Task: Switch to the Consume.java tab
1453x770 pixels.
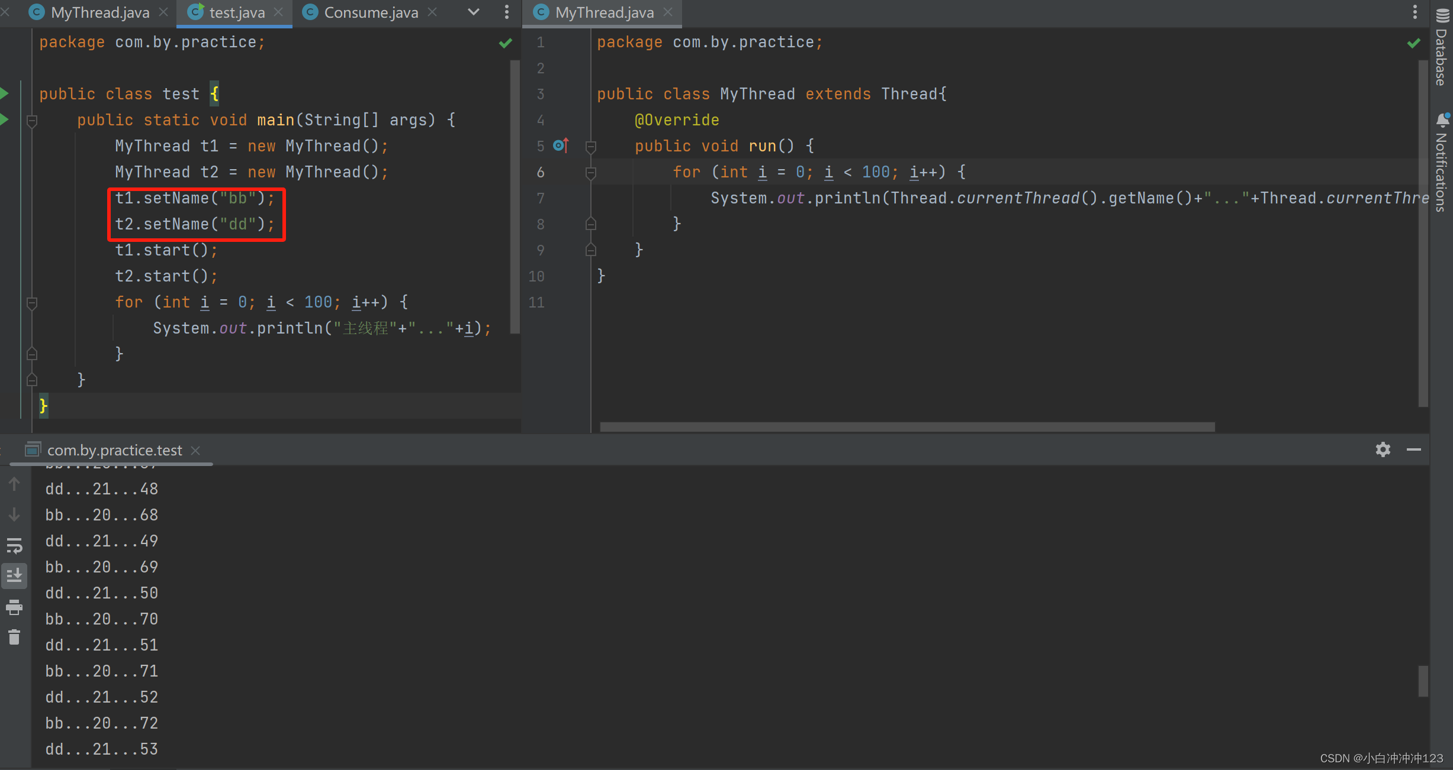Action: point(371,12)
